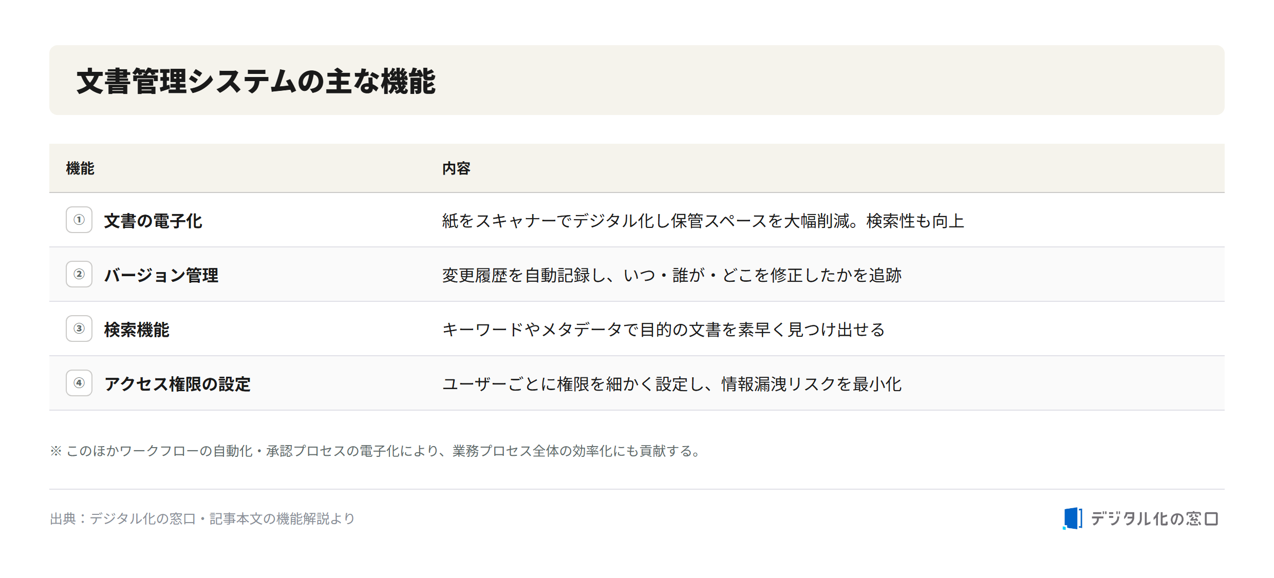1274x578 pixels.
Task: Click the ユーザーごとに権限 description text
Action: coord(672,384)
